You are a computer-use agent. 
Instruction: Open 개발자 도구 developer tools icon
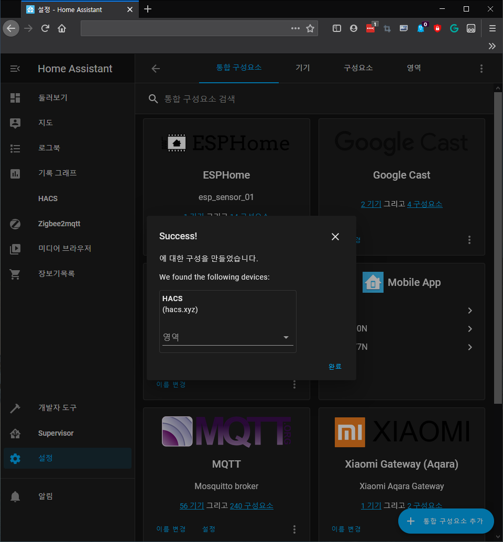15,408
